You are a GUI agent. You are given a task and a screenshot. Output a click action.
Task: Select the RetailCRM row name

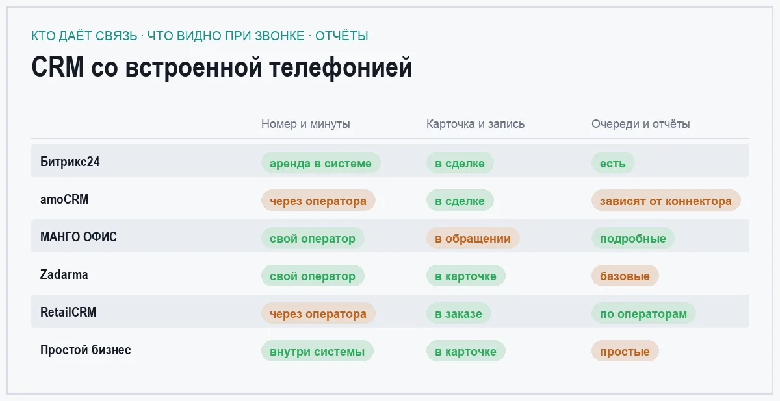pyautogui.click(x=68, y=312)
